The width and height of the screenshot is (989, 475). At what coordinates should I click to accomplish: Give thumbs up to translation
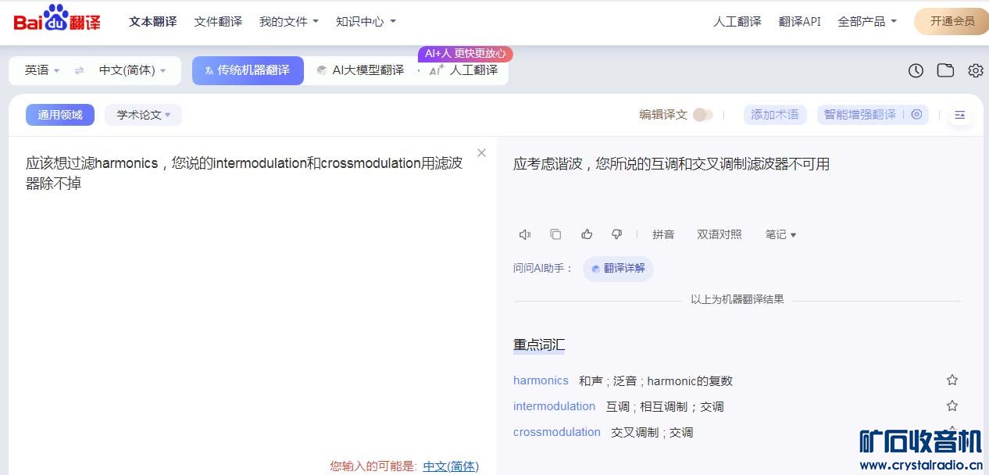tap(587, 234)
